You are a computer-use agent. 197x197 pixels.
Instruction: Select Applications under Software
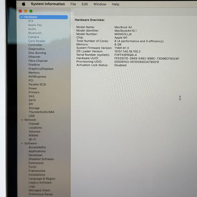pyautogui.click(x=37, y=151)
